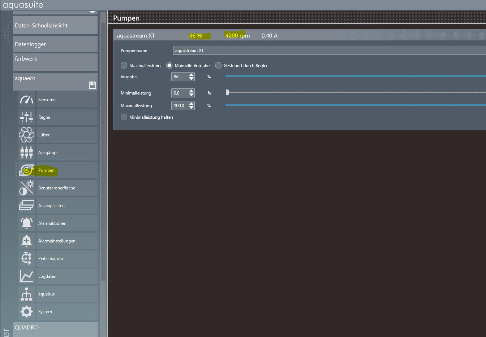Click the Zeitschaltuhr timer icon

pyautogui.click(x=26, y=259)
